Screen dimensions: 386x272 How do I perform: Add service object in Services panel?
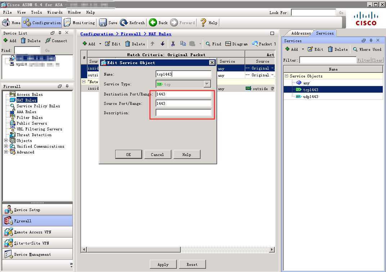click(291, 49)
